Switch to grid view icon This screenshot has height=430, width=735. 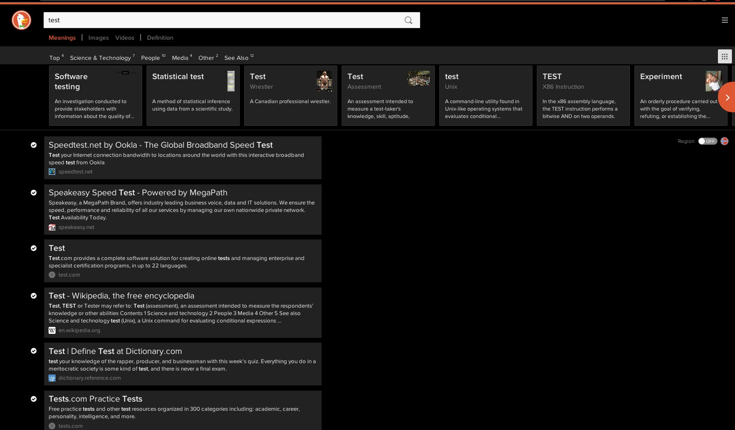coord(724,56)
